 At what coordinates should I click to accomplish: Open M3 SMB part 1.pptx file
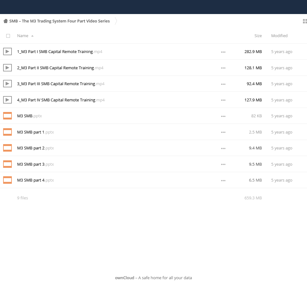pos(35,132)
